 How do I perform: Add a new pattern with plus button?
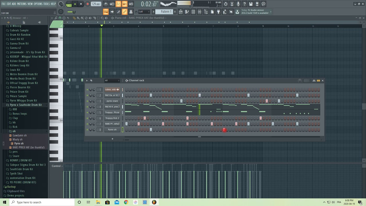point(175,12)
